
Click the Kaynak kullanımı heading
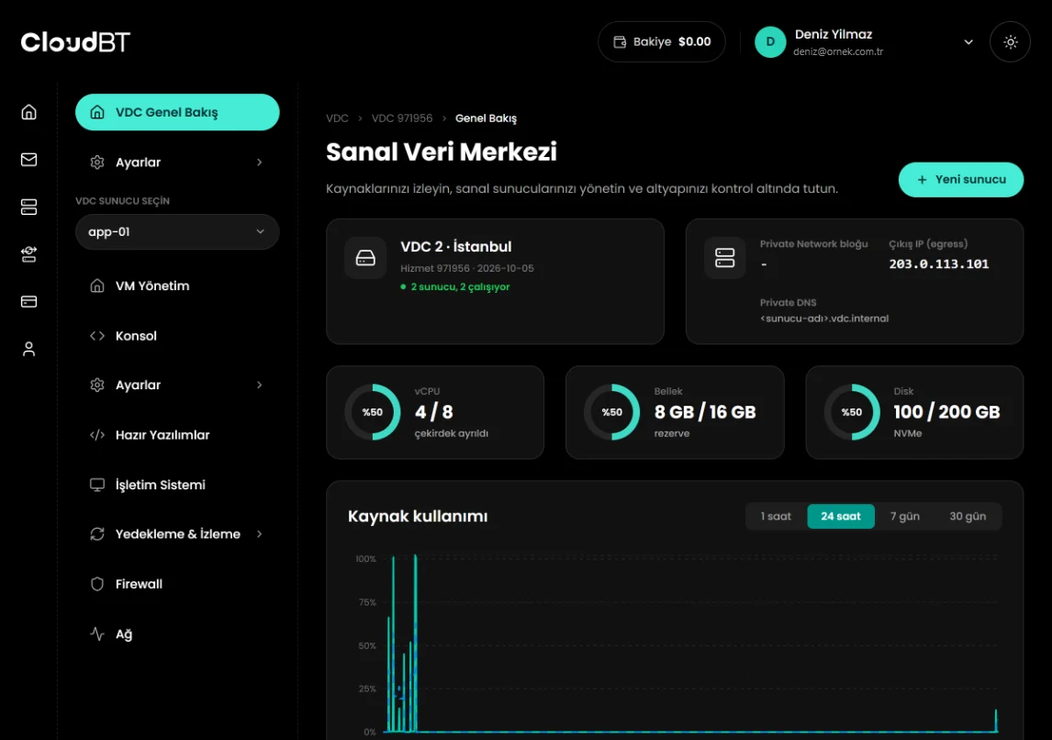click(x=418, y=517)
